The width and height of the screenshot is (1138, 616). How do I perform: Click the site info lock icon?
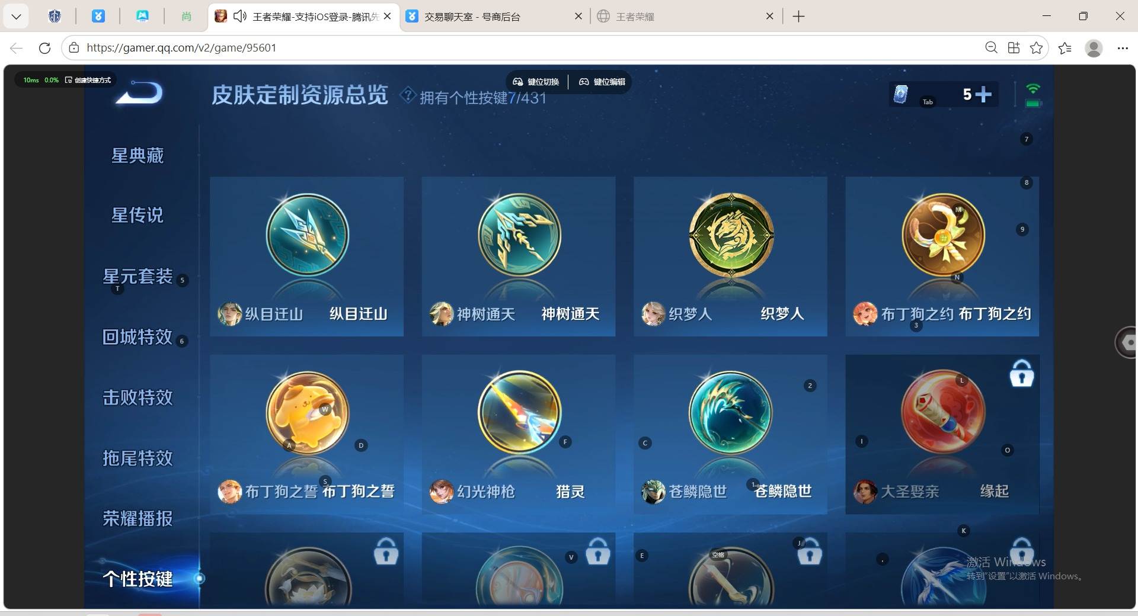pos(73,48)
